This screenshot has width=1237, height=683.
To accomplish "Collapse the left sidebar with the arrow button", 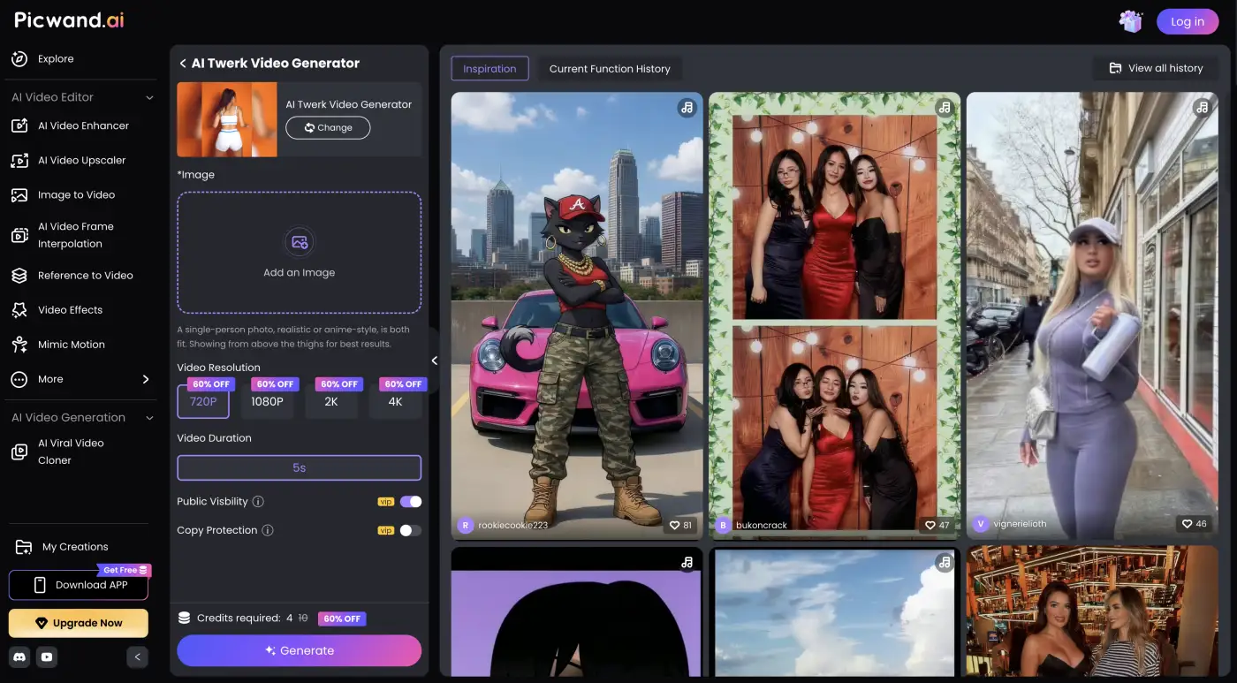I will point(137,656).
